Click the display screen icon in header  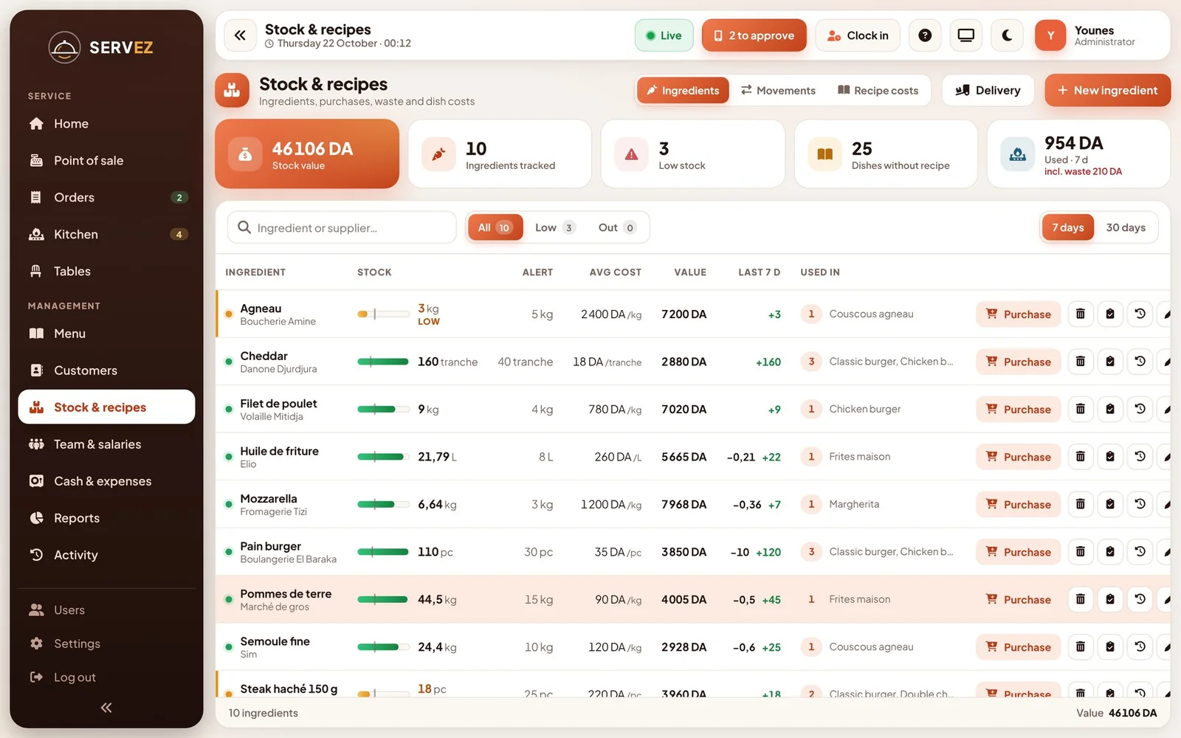pyautogui.click(x=966, y=35)
